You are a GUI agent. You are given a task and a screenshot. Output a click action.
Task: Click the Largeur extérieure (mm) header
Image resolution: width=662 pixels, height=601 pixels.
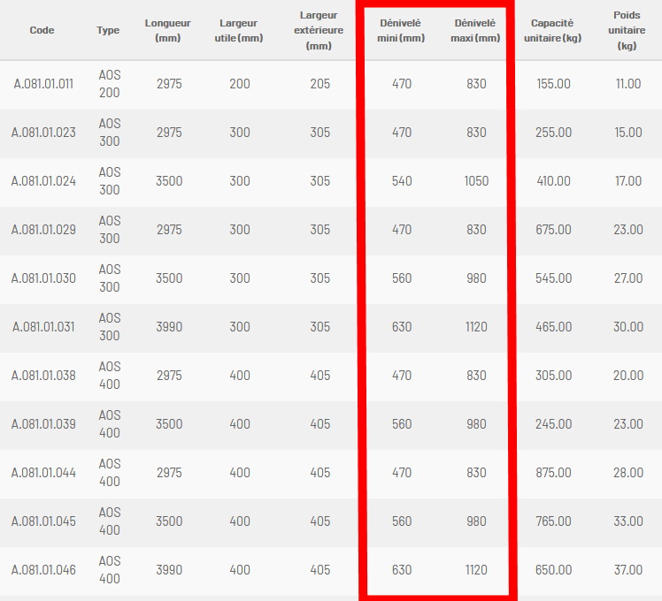(x=319, y=30)
